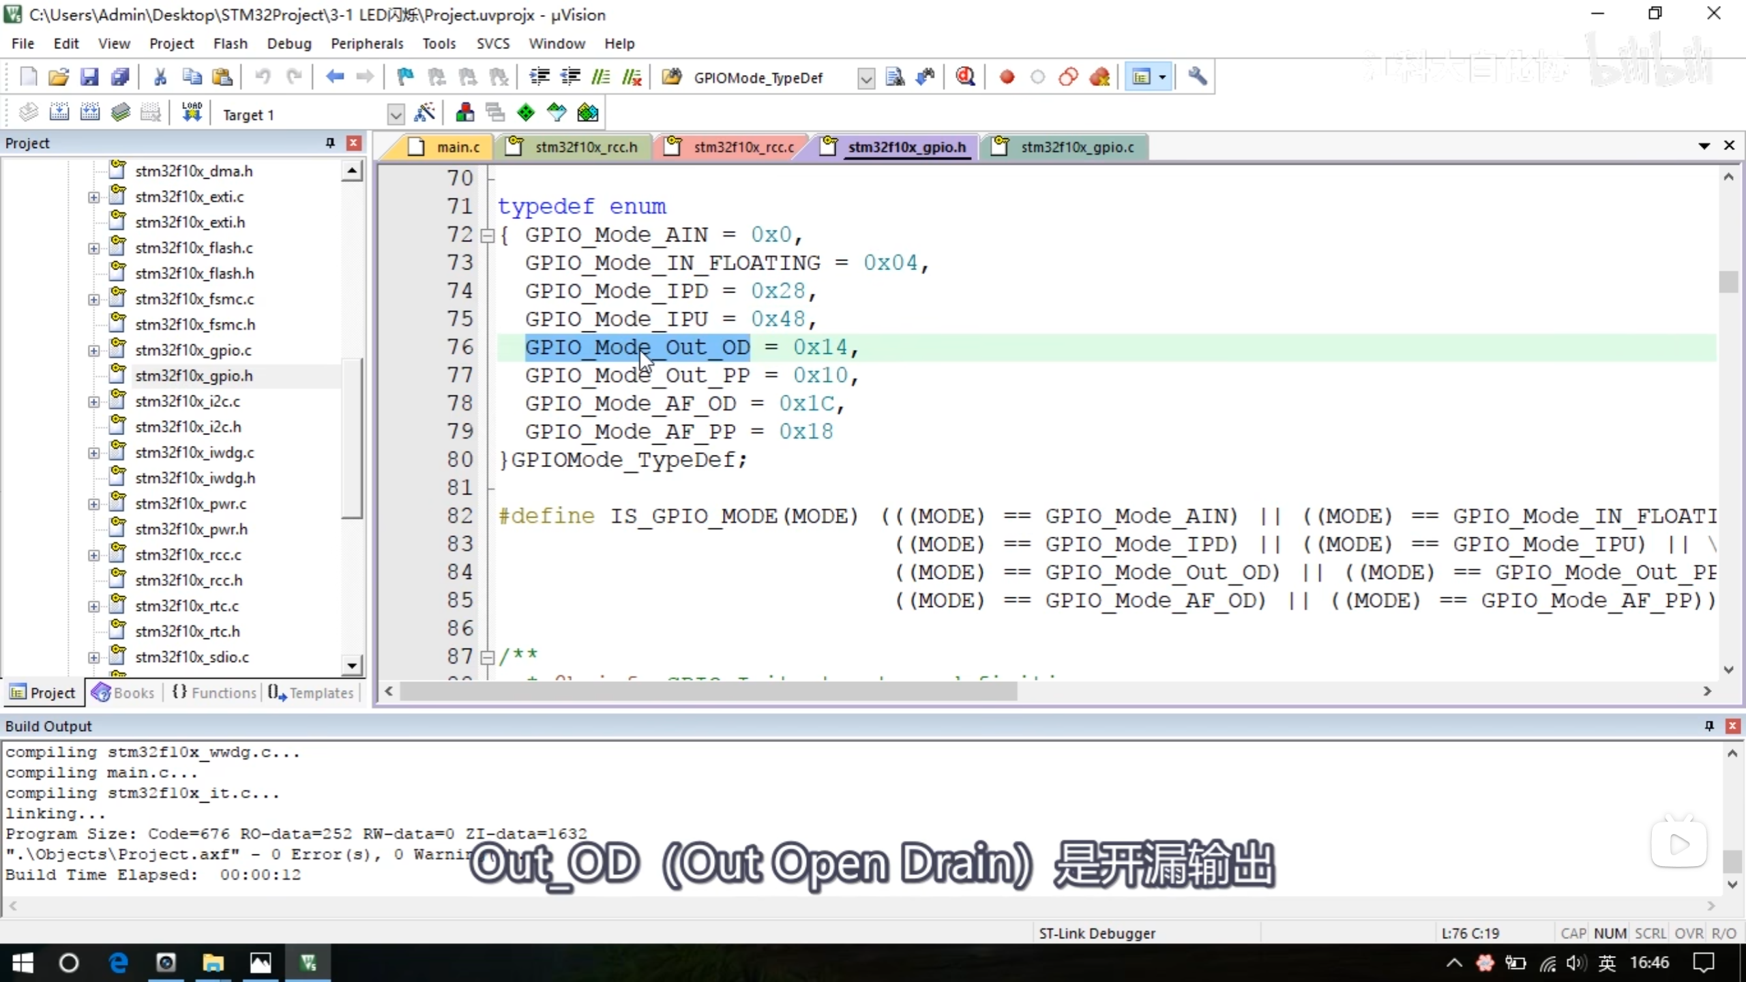Viewport: 1746px width, 982px height.
Task: Switch to the Functions panel tab
Action: tap(214, 693)
